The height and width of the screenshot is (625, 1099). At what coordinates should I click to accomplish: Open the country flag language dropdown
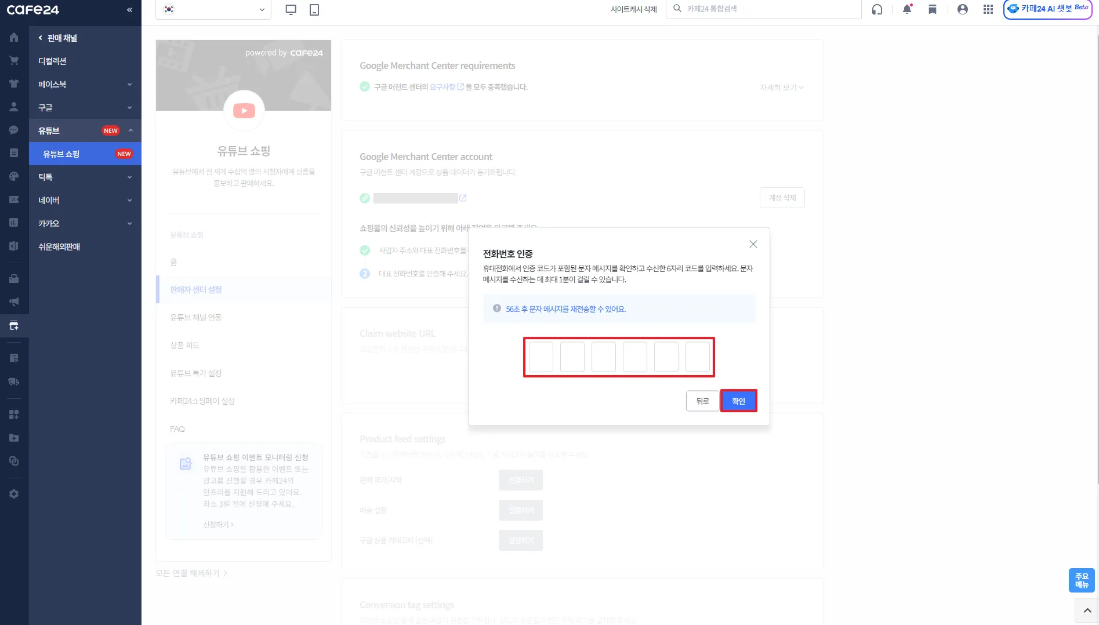(213, 10)
